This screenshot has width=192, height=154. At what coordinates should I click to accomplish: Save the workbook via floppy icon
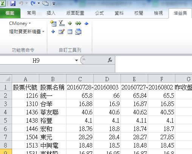13,3
